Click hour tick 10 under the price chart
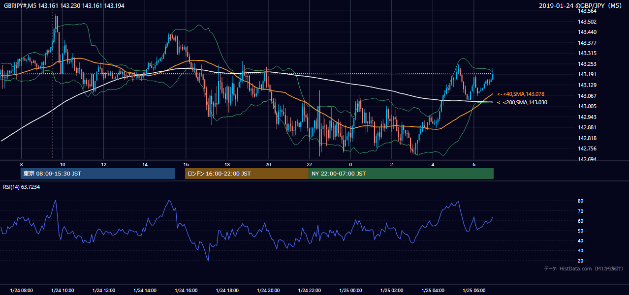 click(x=63, y=164)
